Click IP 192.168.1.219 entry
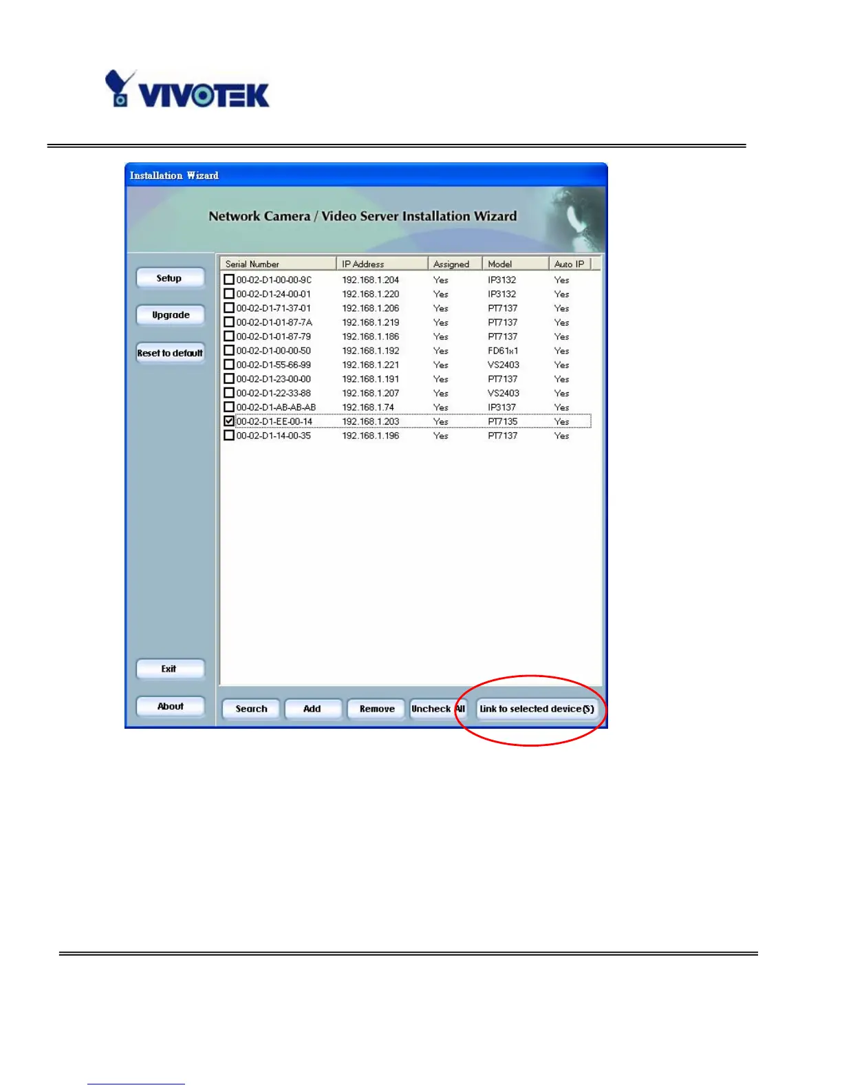Screen dimensions: 842x1090 click(x=371, y=322)
